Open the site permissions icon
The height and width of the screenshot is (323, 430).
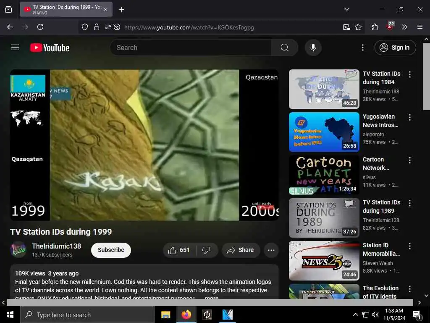tap(108, 27)
